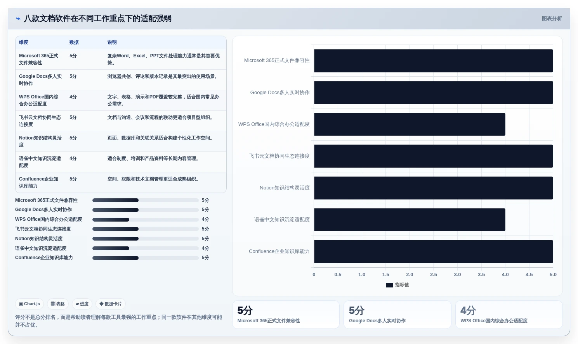Click the Microsoft 365 chart bar
The image size is (578, 344).
(x=434, y=61)
